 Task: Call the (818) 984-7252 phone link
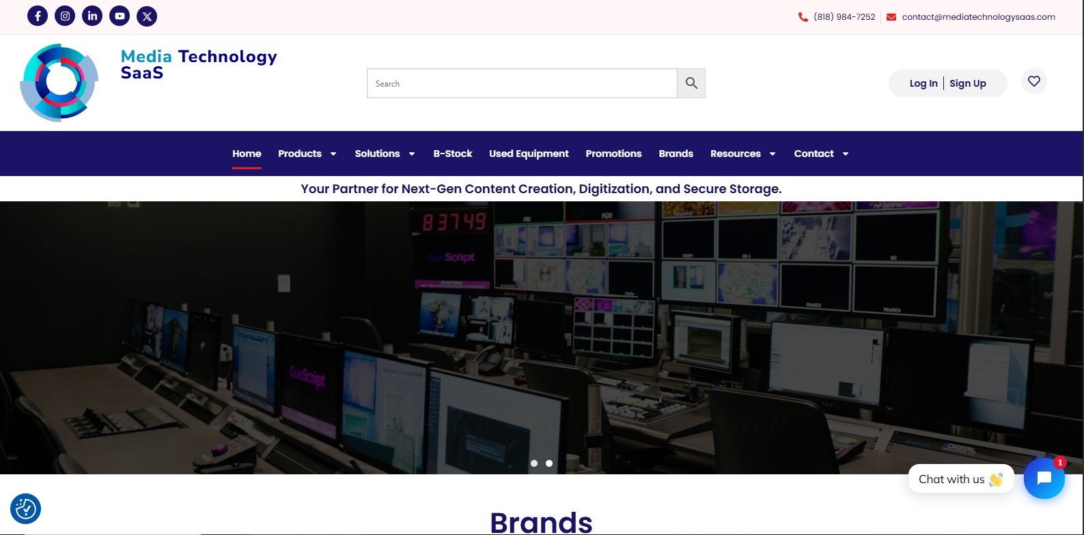tap(844, 17)
